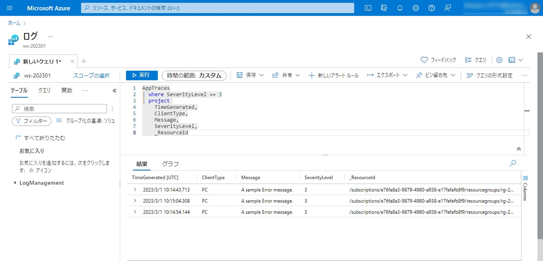The width and height of the screenshot is (543, 261).
Task: Click the 検索 table search field
Action: point(59,109)
